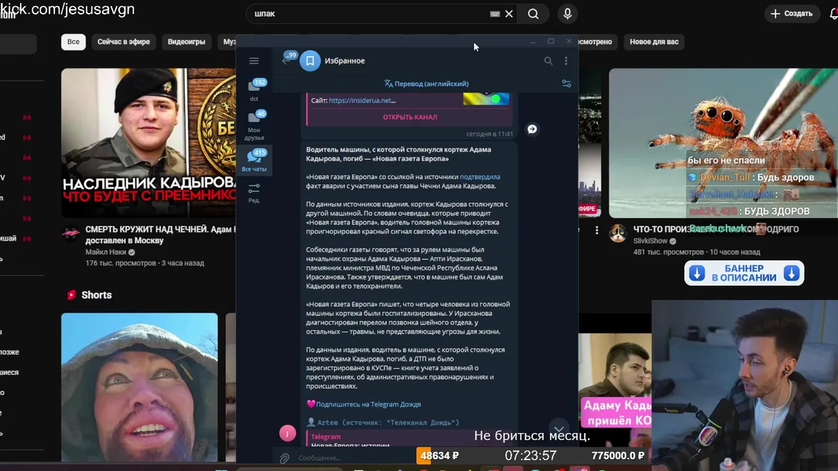Open SlivkiShow channel avatar
Image resolution: width=838 pixels, height=471 pixels.
[617, 234]
